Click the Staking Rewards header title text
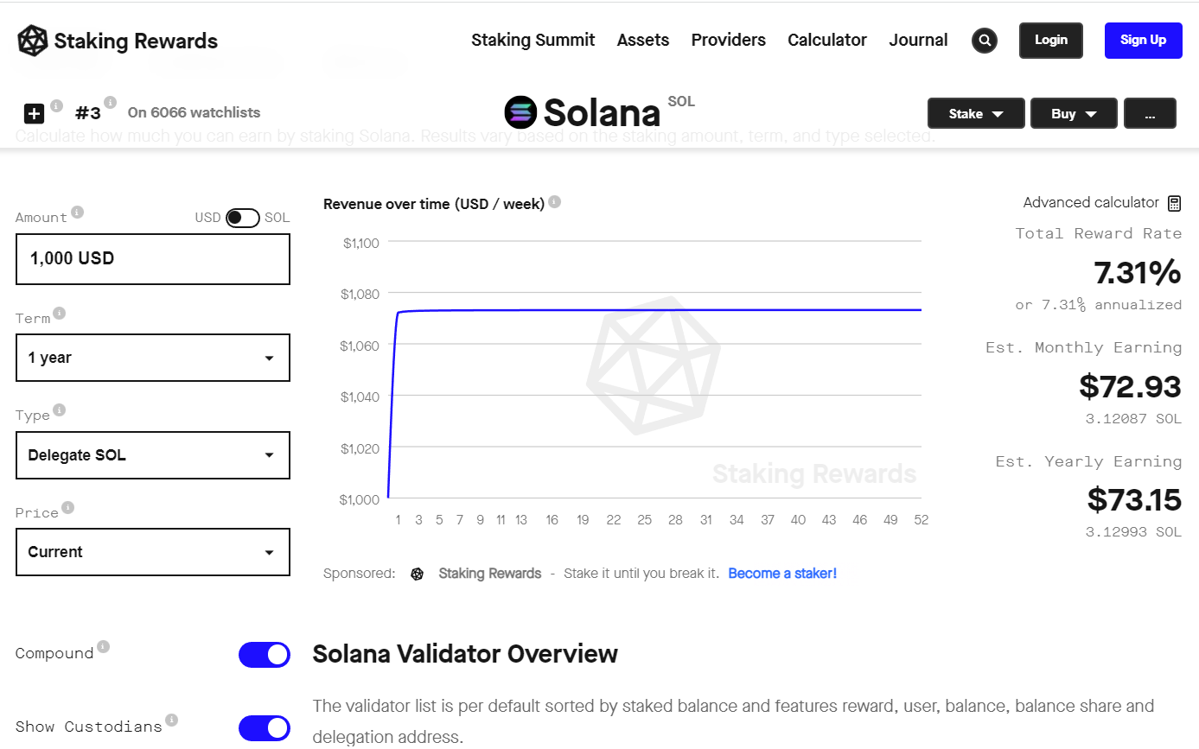The width and height of the screenshot is (1199, 749). (x=136, y=41)
